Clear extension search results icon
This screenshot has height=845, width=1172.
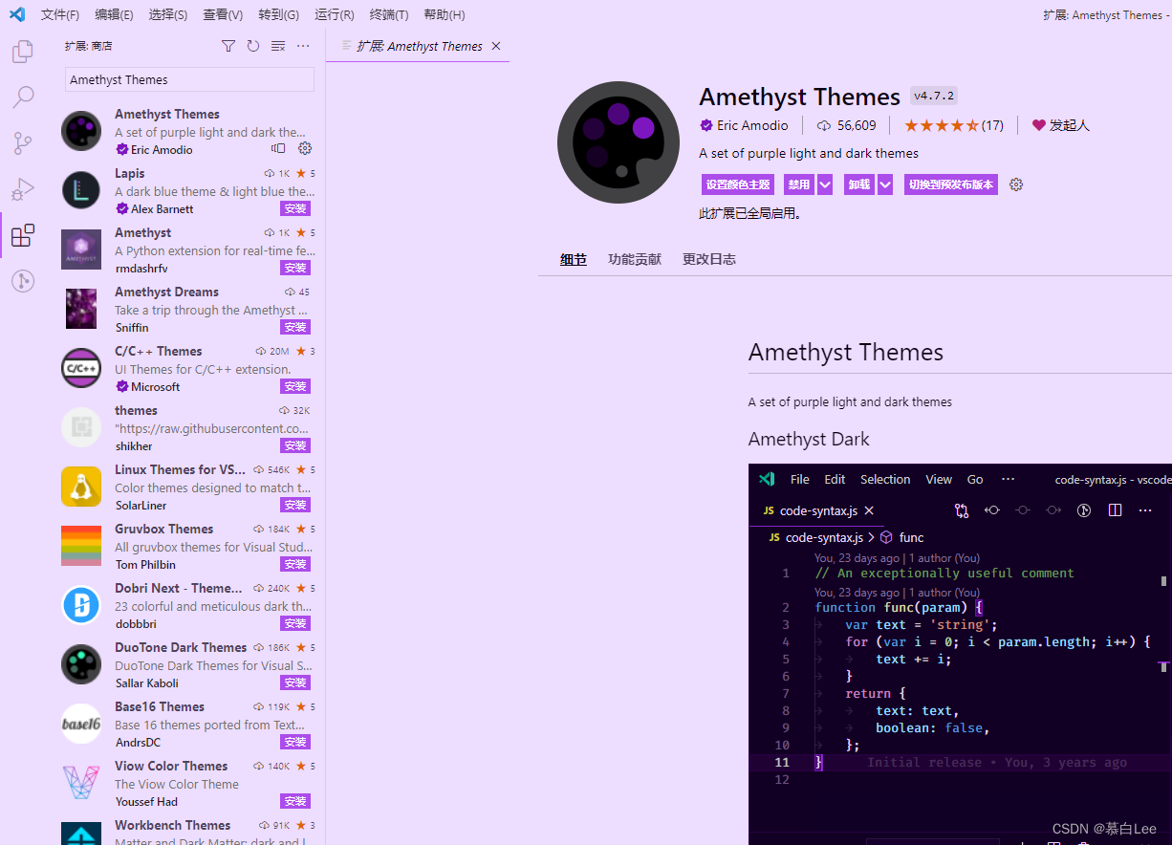[x=278, y=46]
